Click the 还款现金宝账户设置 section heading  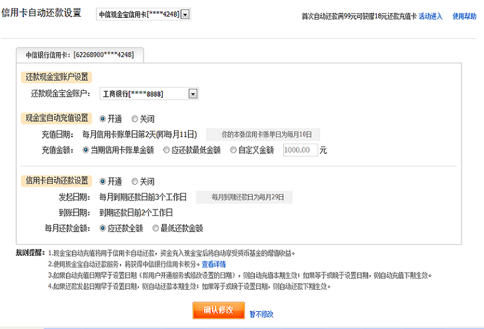57,77
